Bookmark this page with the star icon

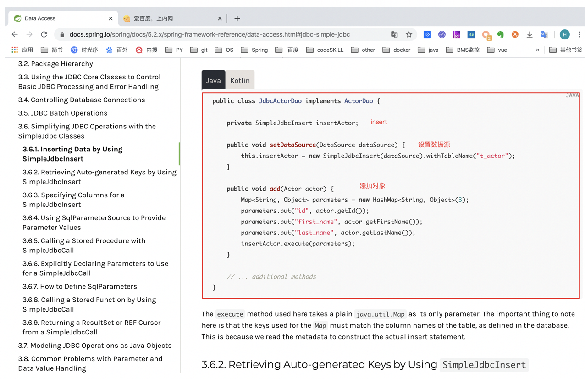point(409,34)
